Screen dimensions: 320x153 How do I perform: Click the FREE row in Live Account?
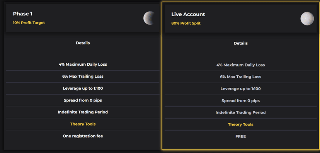241,136
